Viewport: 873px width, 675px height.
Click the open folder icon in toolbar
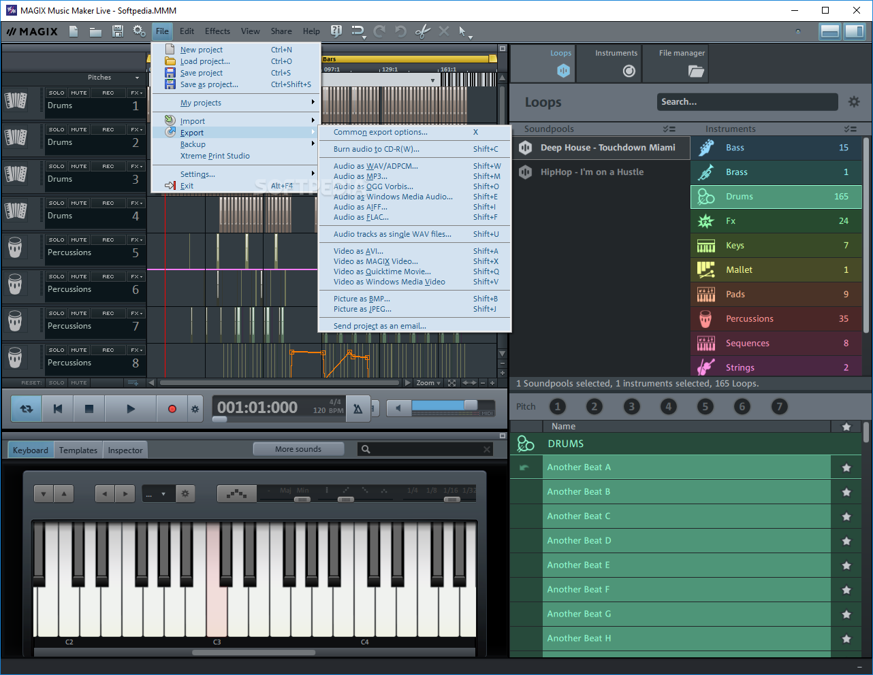click(95, 31)
